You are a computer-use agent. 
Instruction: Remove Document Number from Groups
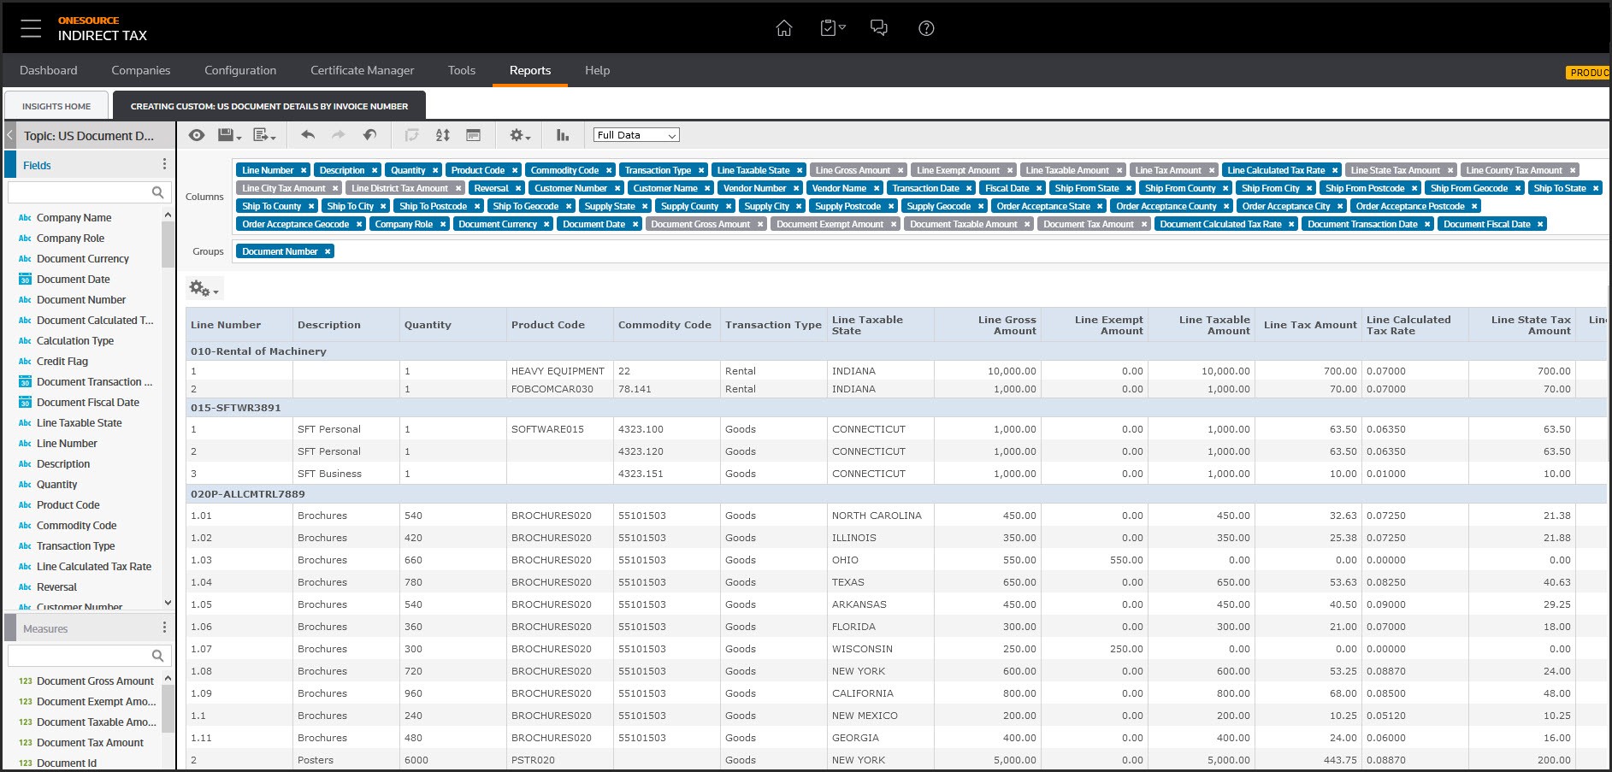(x=328, y=251)
